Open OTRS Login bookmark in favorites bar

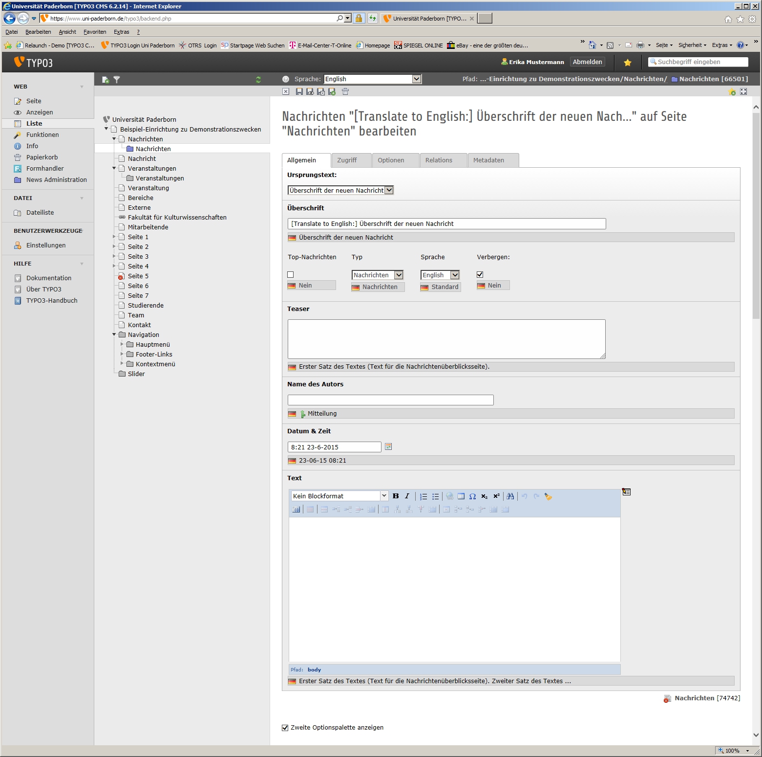pyautogui.click(x=197, y=45)
